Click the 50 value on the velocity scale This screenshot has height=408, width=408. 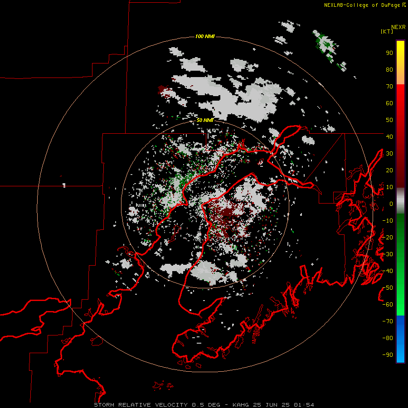[389, 120]
